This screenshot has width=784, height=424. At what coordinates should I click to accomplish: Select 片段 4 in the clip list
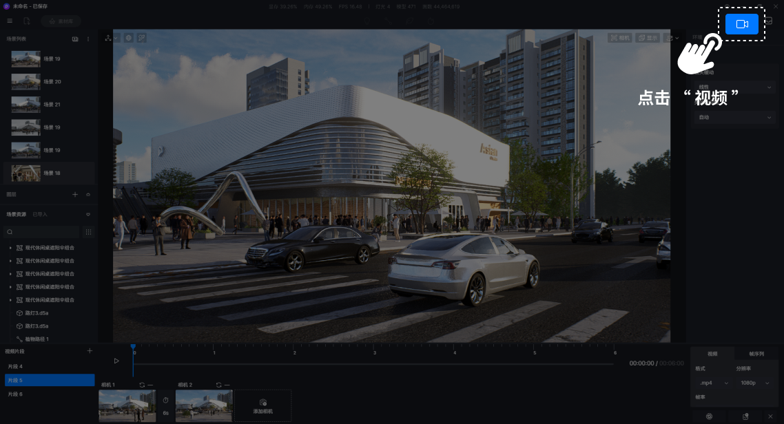15,366
